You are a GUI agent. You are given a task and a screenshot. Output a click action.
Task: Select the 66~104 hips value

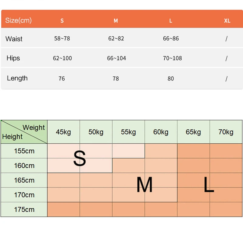click(116, 58)
